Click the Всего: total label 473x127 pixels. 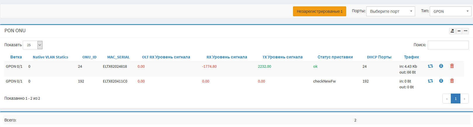[10, 120]
